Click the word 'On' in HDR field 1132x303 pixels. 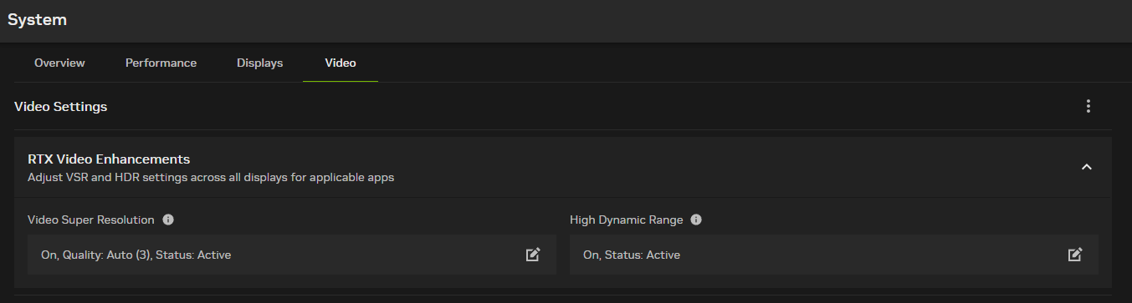(x=592, y=255)
